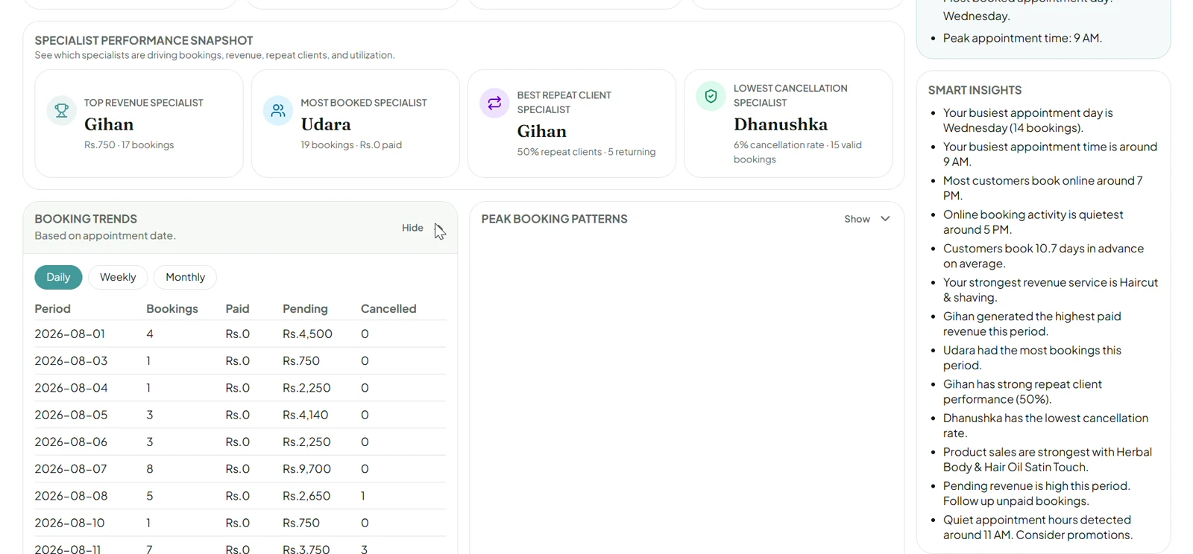Switch to the Monthly trends tab
The width and height of the screenshot is (1193, 554).
point(185,277)
